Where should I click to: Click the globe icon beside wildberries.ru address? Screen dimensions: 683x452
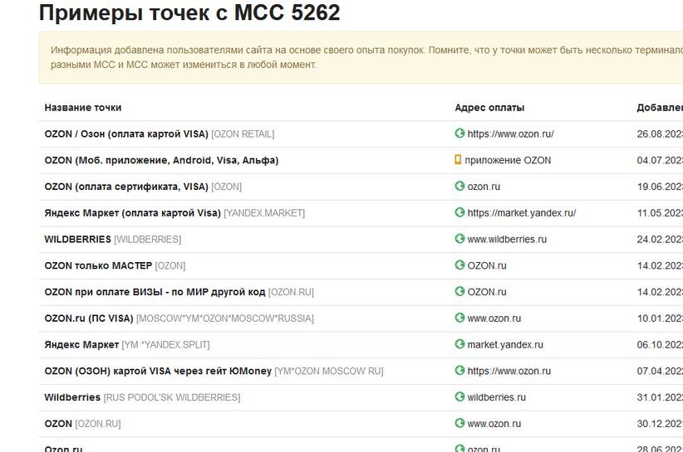click(x=459, y=396)
